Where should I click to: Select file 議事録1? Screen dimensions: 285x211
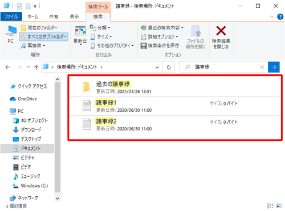tap(175, 106)
